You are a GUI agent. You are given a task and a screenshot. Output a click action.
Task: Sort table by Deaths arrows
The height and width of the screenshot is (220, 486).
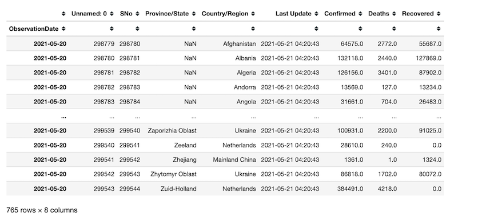[394, 14]
